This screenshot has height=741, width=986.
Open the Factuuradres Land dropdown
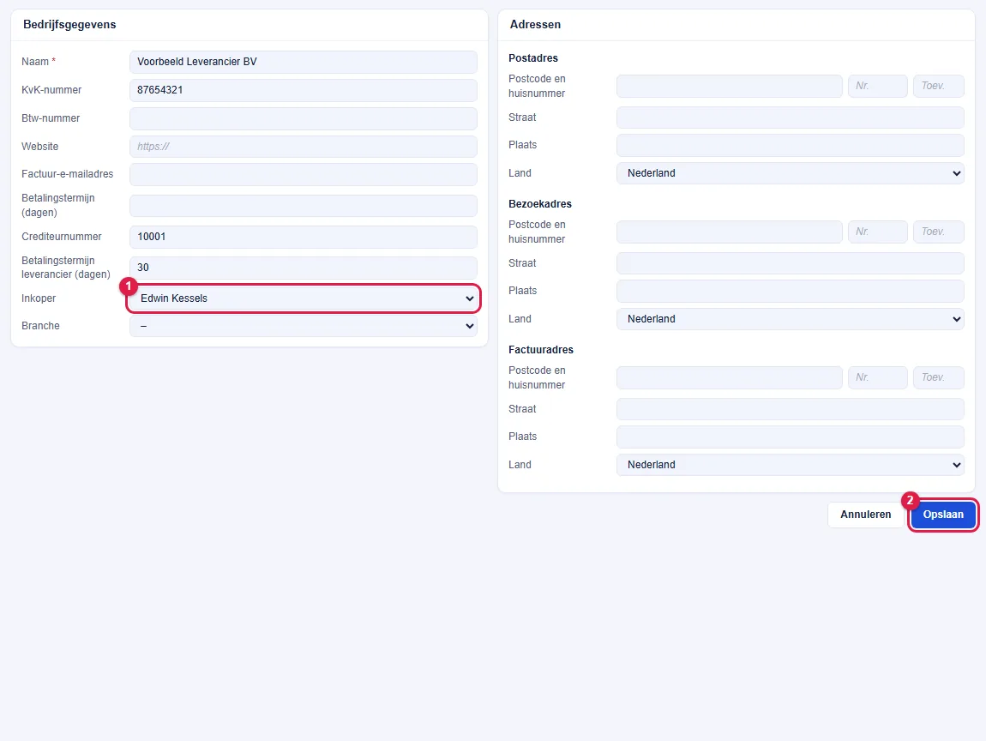point(790,465)
